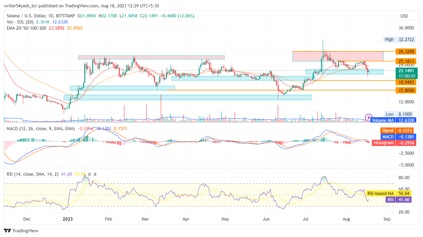Image resolution: width=423 pixels, height=237 pixels.
Task: Click the Jul label on the time axis
Action: [306, 219]
